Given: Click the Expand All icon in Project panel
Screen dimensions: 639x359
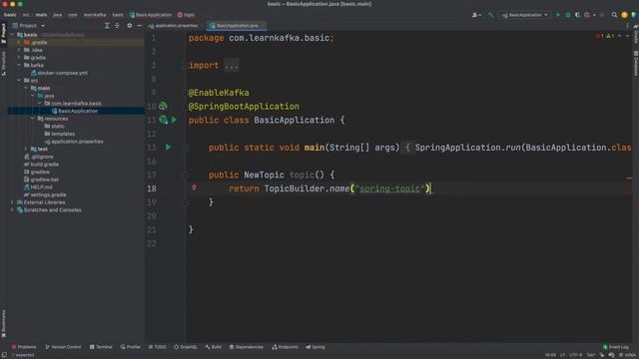Looking at the screenshot, I should pyautogui.click(x=107, y=26).
